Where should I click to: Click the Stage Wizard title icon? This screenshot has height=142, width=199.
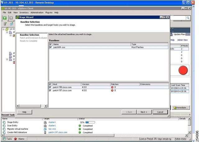17,17
